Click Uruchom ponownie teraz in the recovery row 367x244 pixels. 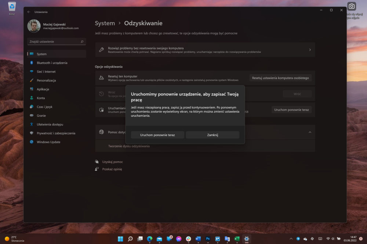point(291,110)
